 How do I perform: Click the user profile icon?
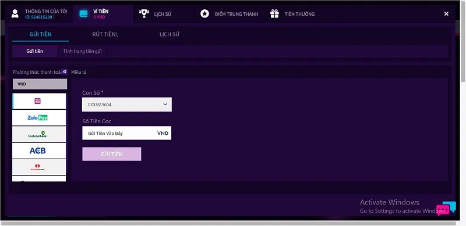point(15,13)
